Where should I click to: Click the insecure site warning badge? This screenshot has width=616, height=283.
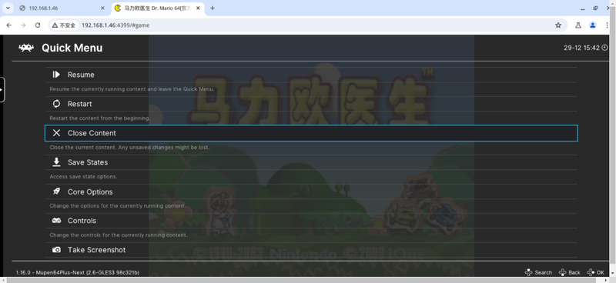click(x=64, y=25)
